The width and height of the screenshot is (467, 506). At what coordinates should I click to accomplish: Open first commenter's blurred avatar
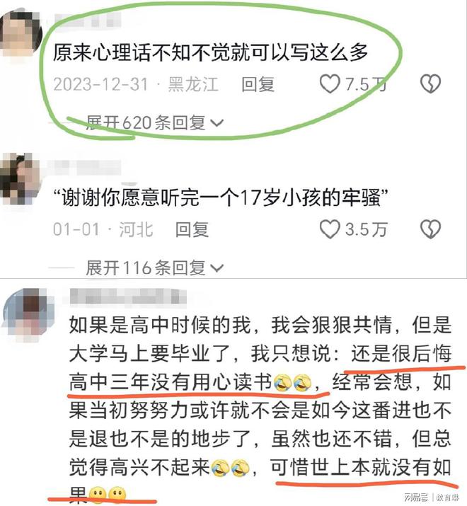[21, 33]
